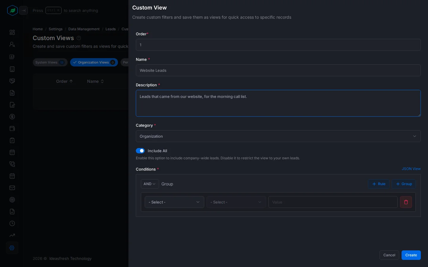The image size is (428, 267).
Task: Open the Category dropdown showing Organization
Action: click(x=278, y=136)
